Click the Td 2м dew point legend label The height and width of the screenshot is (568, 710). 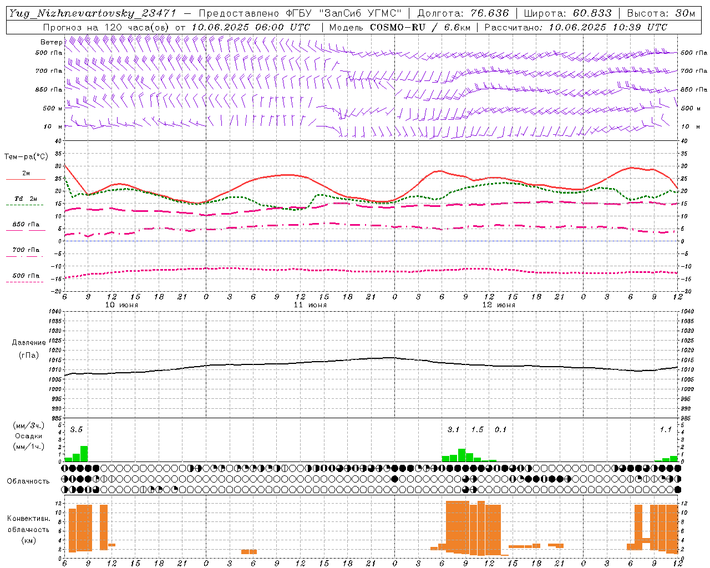click(26, 199)
